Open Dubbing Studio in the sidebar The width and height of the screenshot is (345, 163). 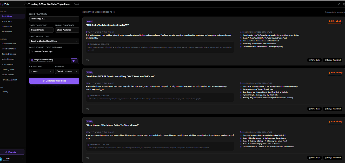pos(12,70)
